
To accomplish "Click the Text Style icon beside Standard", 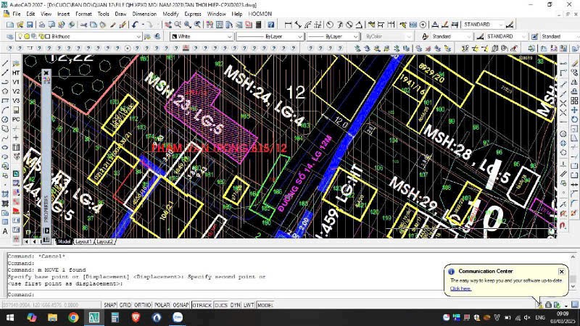I will pos(425,37).
